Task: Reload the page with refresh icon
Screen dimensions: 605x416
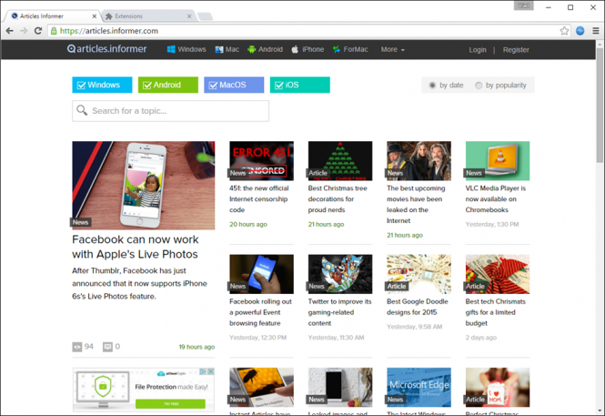Action: pos(38,31)
